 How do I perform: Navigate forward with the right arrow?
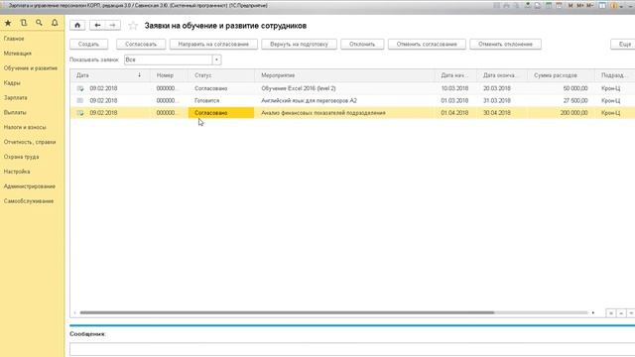pyautogui.click(x=112, y=25)
